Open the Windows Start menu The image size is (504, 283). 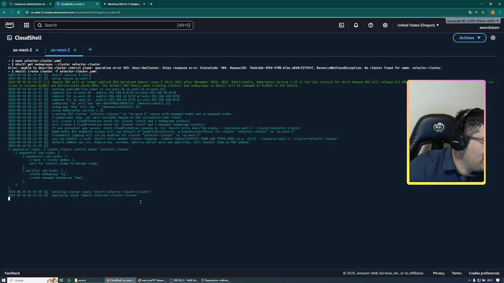pos(3,280)
